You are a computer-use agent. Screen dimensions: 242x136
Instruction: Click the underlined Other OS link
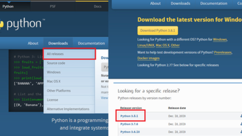click(175, 45)
